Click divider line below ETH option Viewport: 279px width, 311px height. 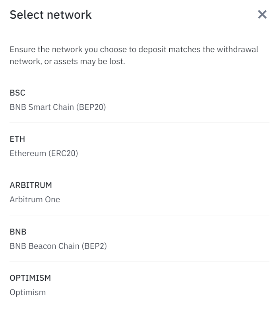[x=139, y=169]
